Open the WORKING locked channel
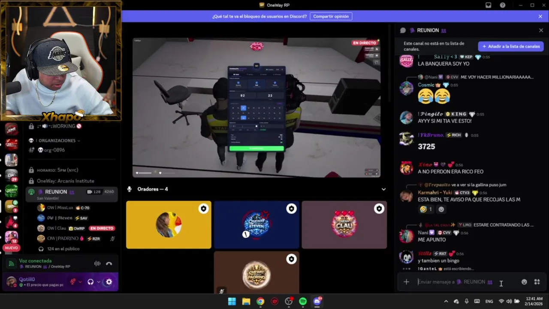Viewport: 549px width, 309px height. tap(55, 126)
